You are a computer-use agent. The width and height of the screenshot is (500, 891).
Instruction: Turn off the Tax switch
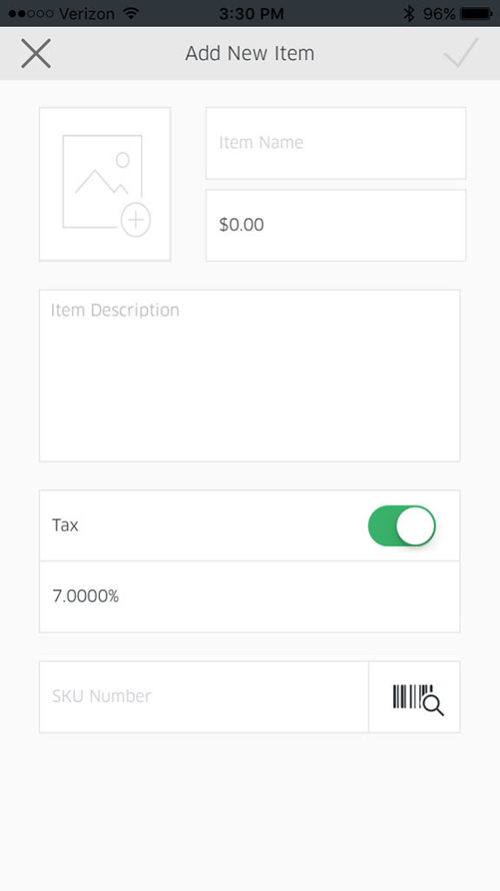click(x=402, y=526)
